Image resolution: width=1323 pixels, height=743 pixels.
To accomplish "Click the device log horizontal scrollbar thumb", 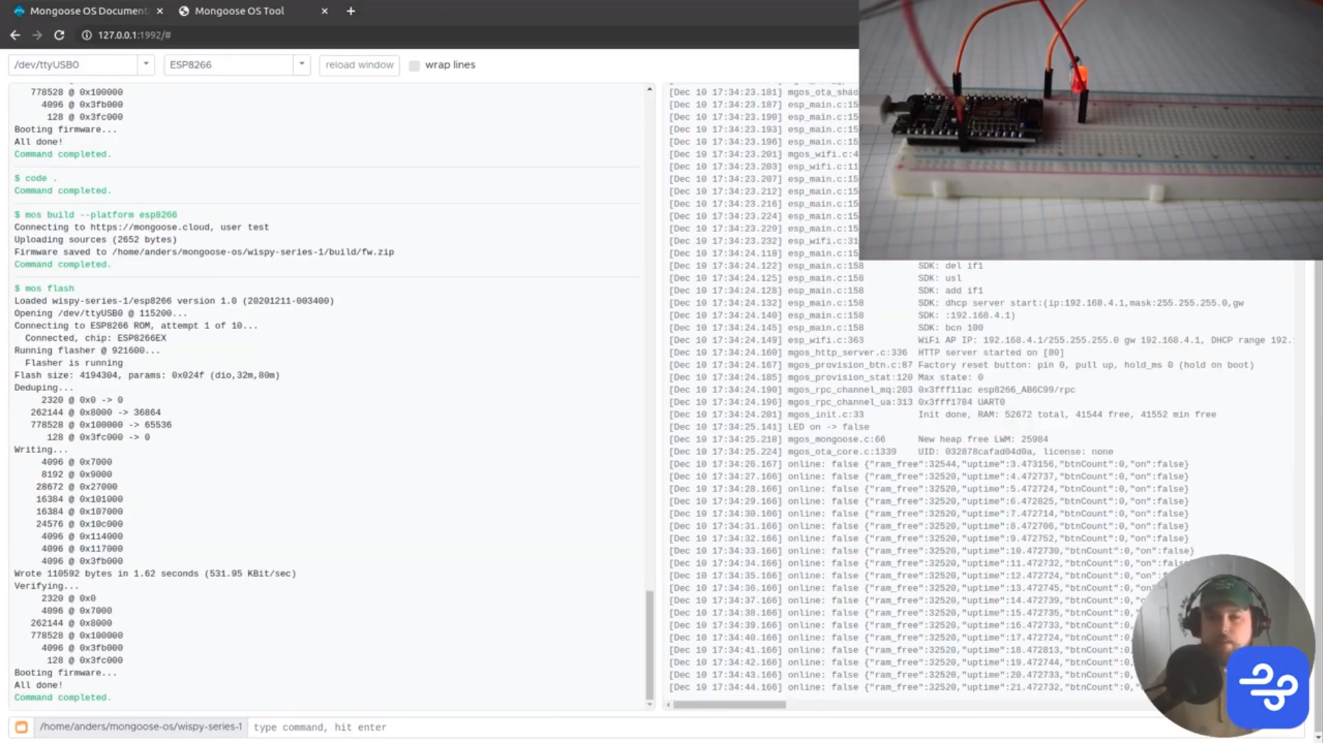I will point(729,704).
